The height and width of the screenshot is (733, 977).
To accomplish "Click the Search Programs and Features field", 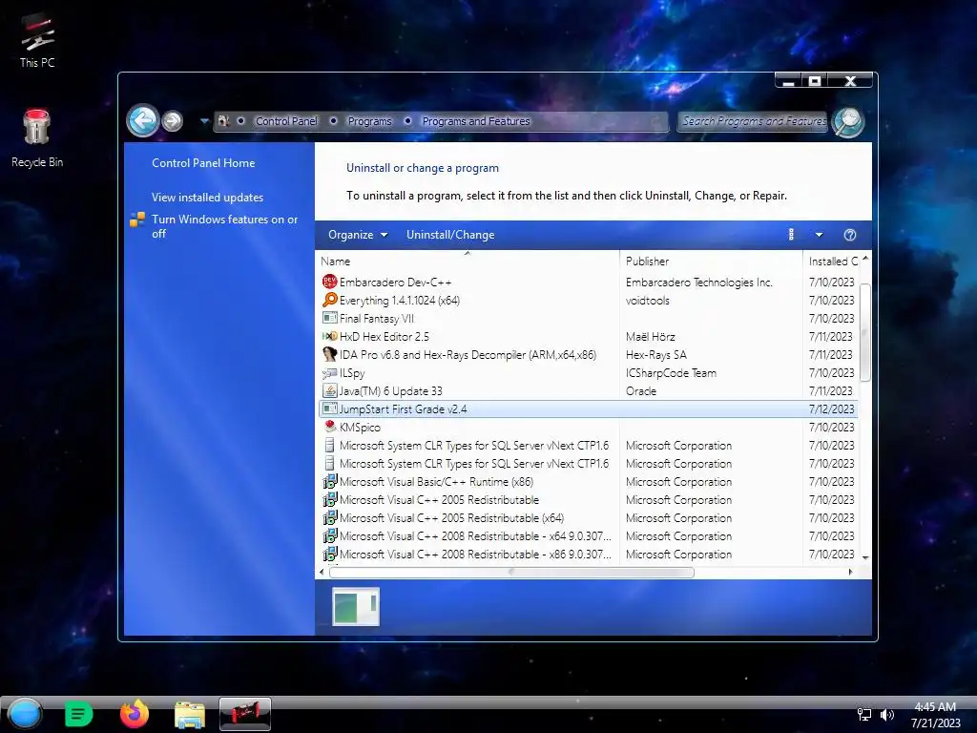I will coord(754,121).
